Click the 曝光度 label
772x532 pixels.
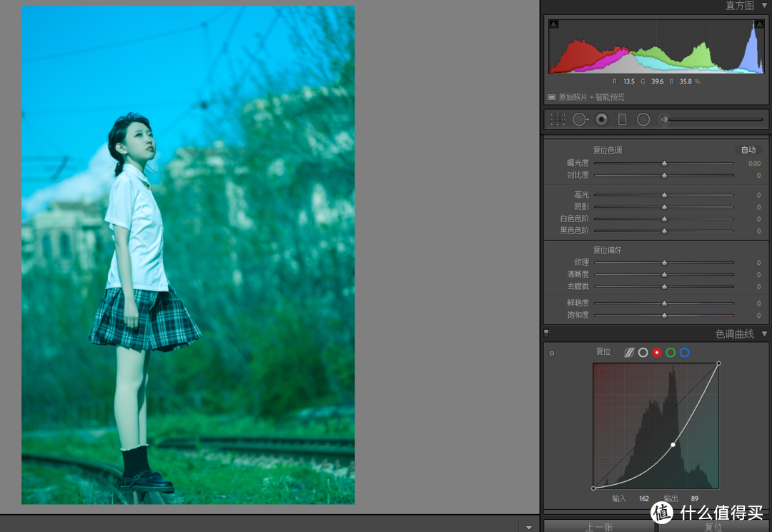[578, 163]
